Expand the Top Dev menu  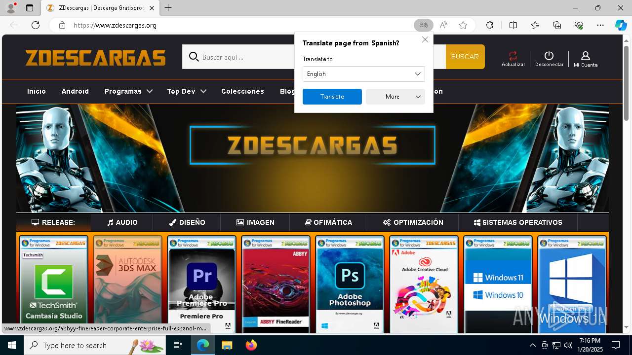tap(187, 91)
